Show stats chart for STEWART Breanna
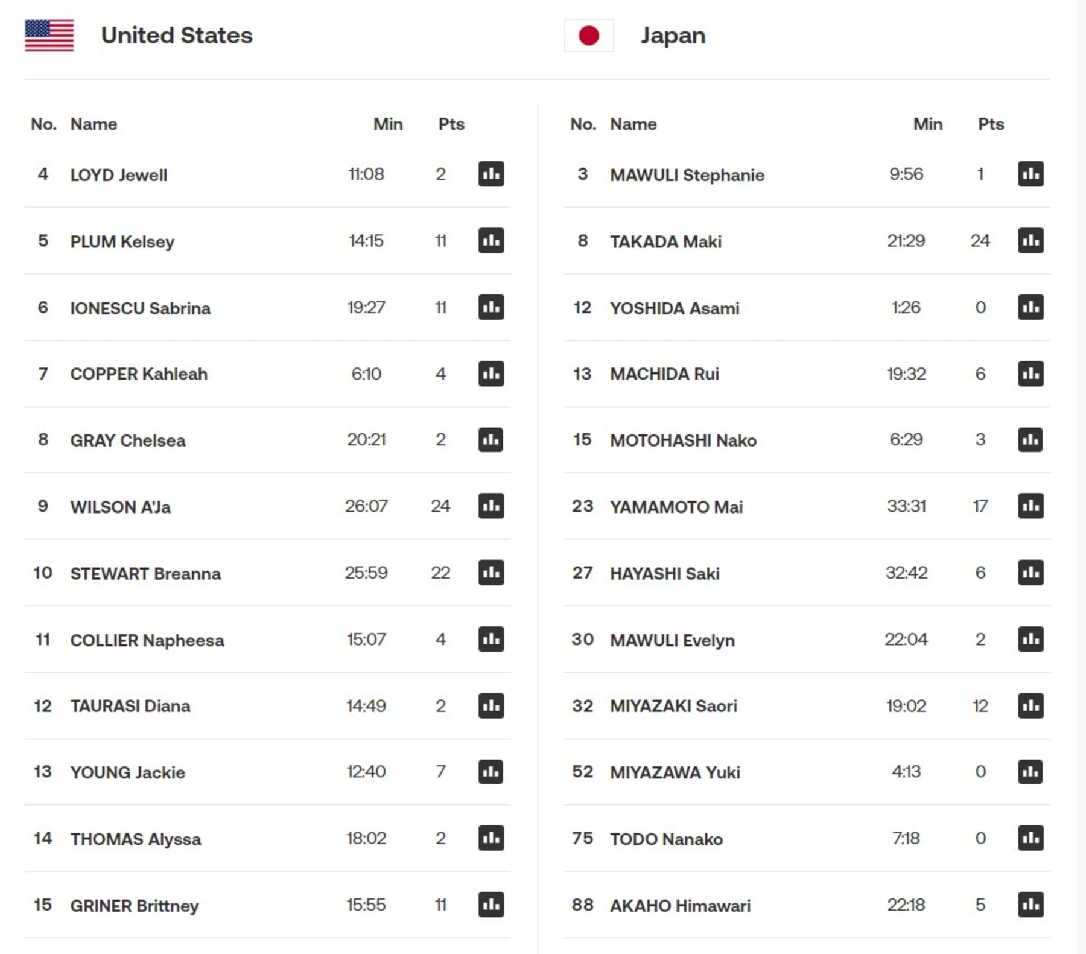The image size is (1086, 954). [491, 572]
